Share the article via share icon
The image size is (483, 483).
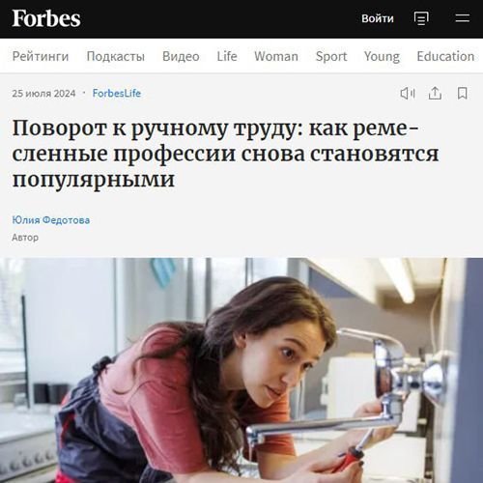[435, 94]
